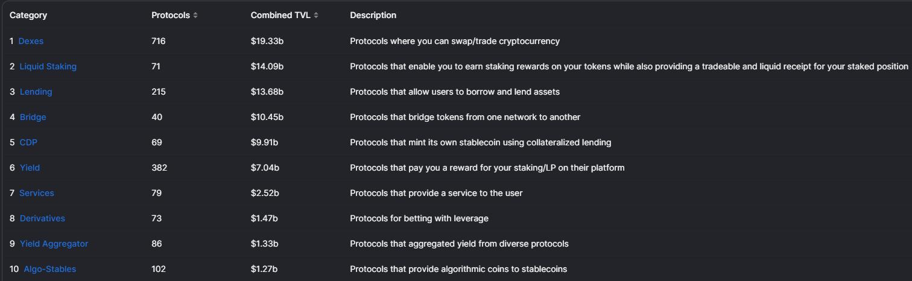
Task: Navigate to the Services category
Action: click(36, 193)
